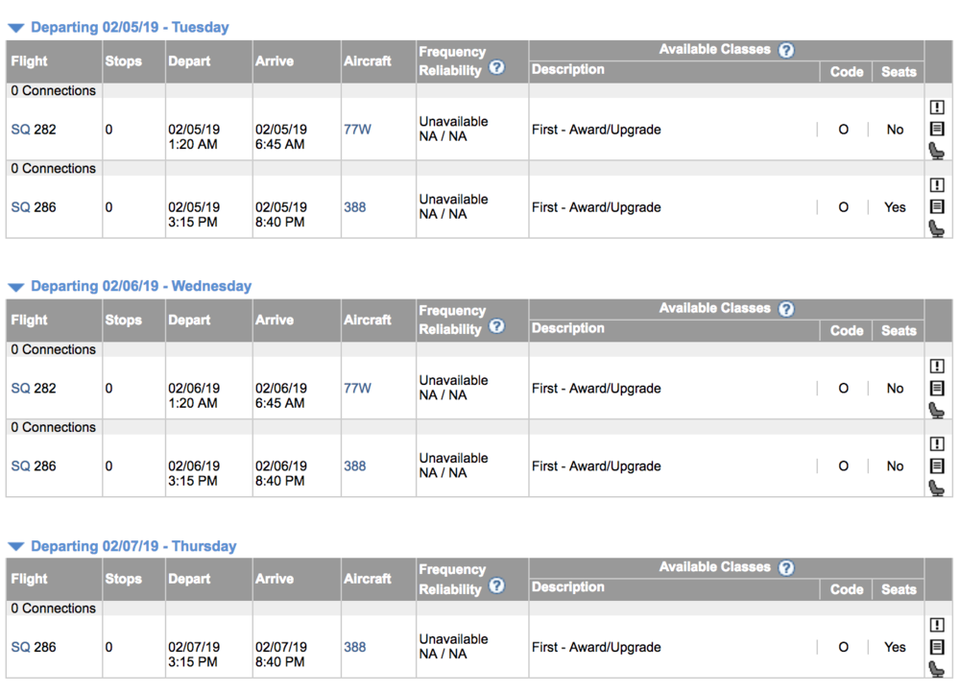Click Available Classes help icon in Thursday table

pyautogui.click(x=786, y=568)
